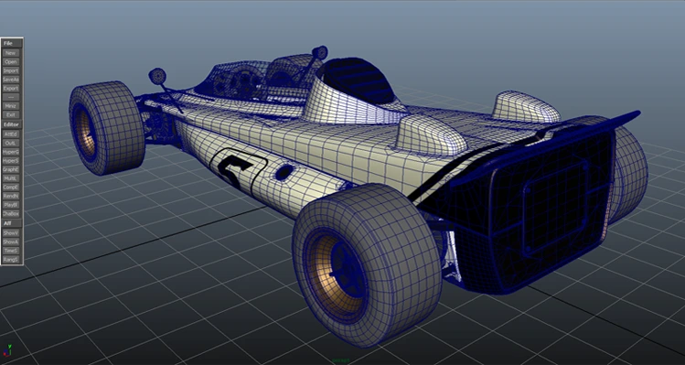The width and height of the screenshot is (685, 365).
Task: Open the OutL outliner button
Action: point(10,143)
